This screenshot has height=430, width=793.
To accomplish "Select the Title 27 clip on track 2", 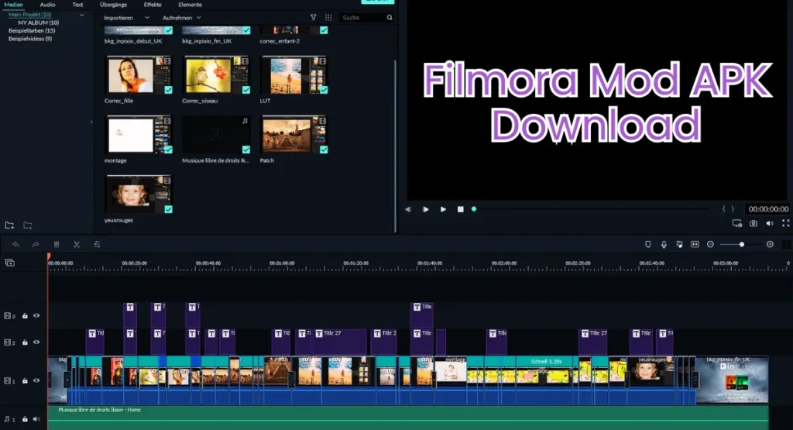I will tap(340, 342).
